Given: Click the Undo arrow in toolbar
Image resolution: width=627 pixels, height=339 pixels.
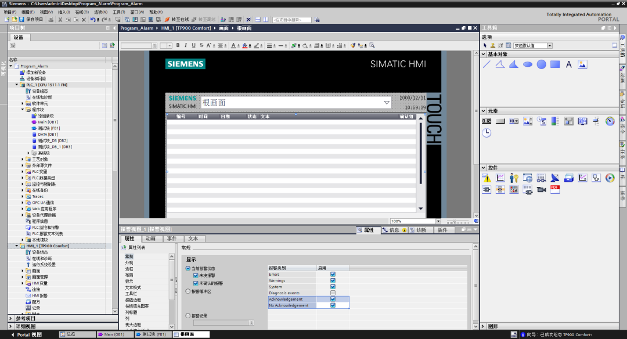Looking at the screenshot, I should tap(93, 19).
